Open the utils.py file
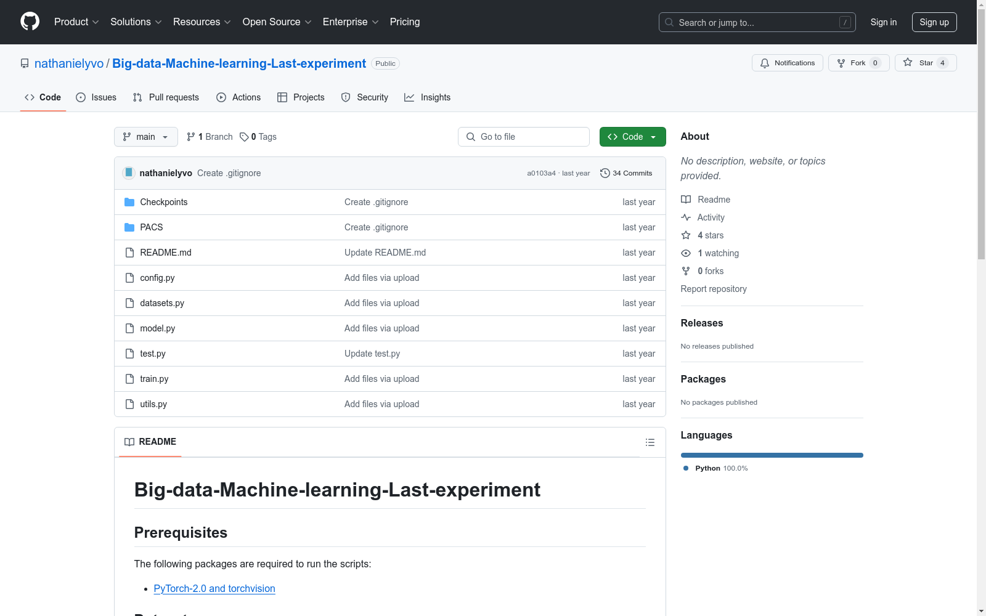The image size is (986, 616). point(153,404)
